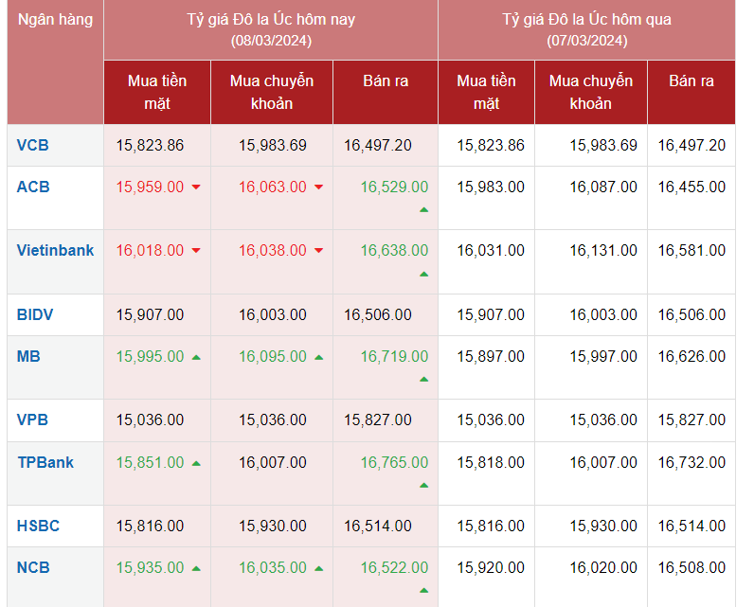Click green up arrow under ACB 16,529.00
Screen dimensions: 754x607
click(423, 209)
